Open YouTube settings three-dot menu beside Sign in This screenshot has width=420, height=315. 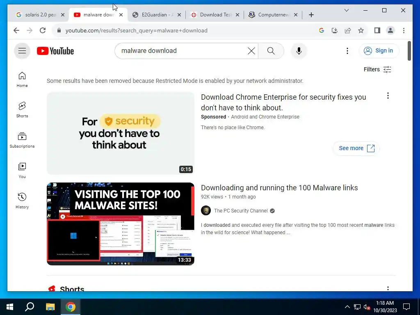point(347,51)
